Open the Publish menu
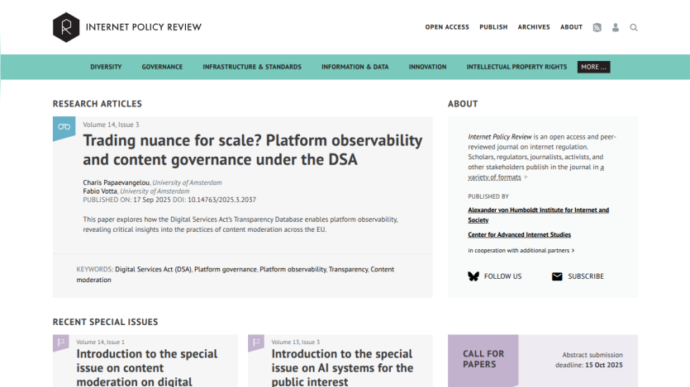Viewport: 690px width, 387px height. point(493,27)
